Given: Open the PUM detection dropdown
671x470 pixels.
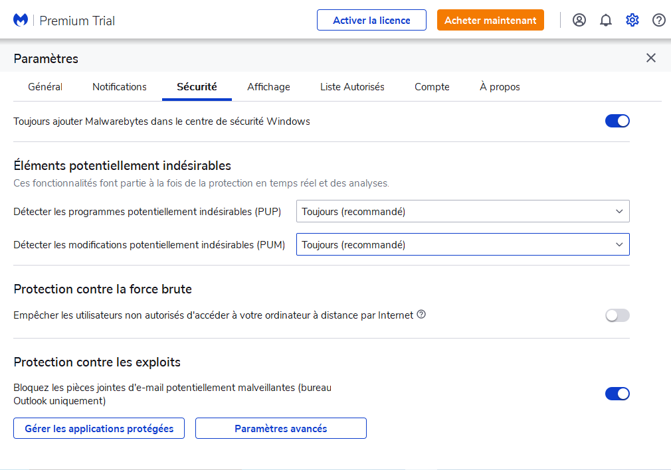Looking at the screenshot, I should click(462, 244).
